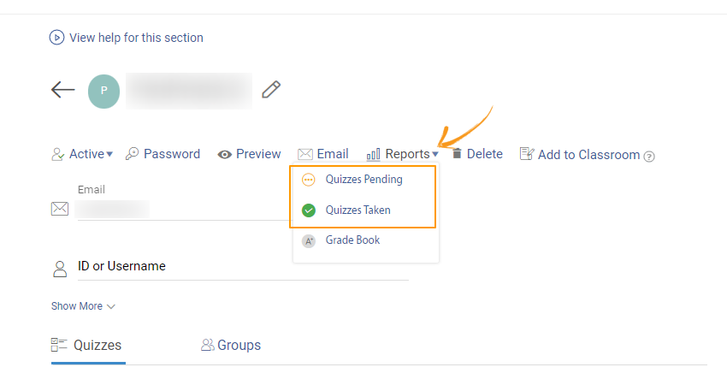
Task: Click the pencil edit name icon
Action: (x=271, y=89)
